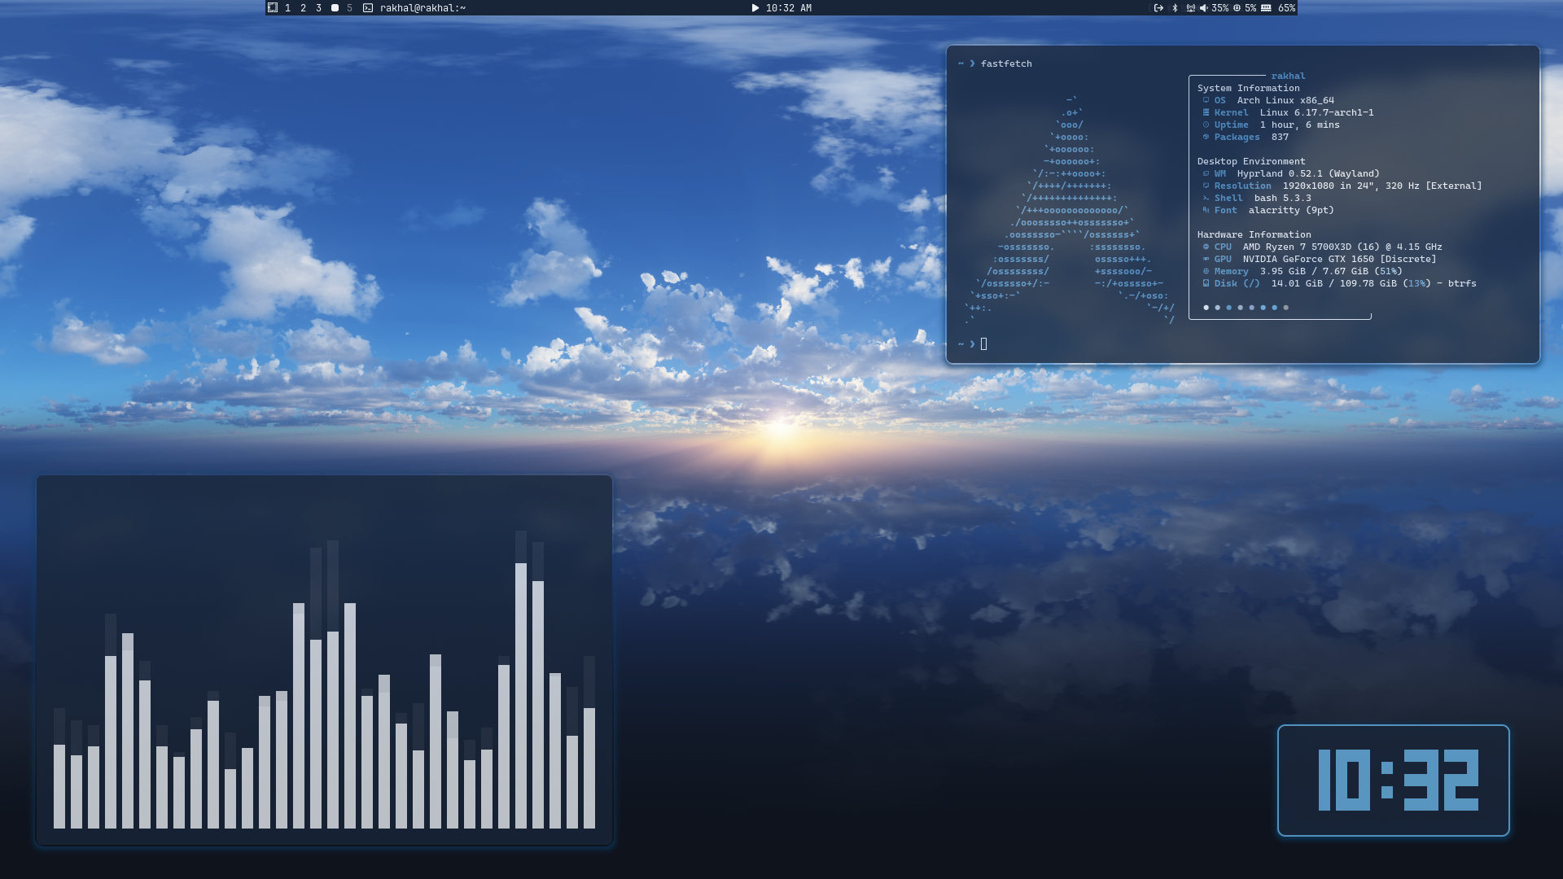Click the 837 packages count
The width and height of the screenshot is (1563, 879).
point(1280,137)
